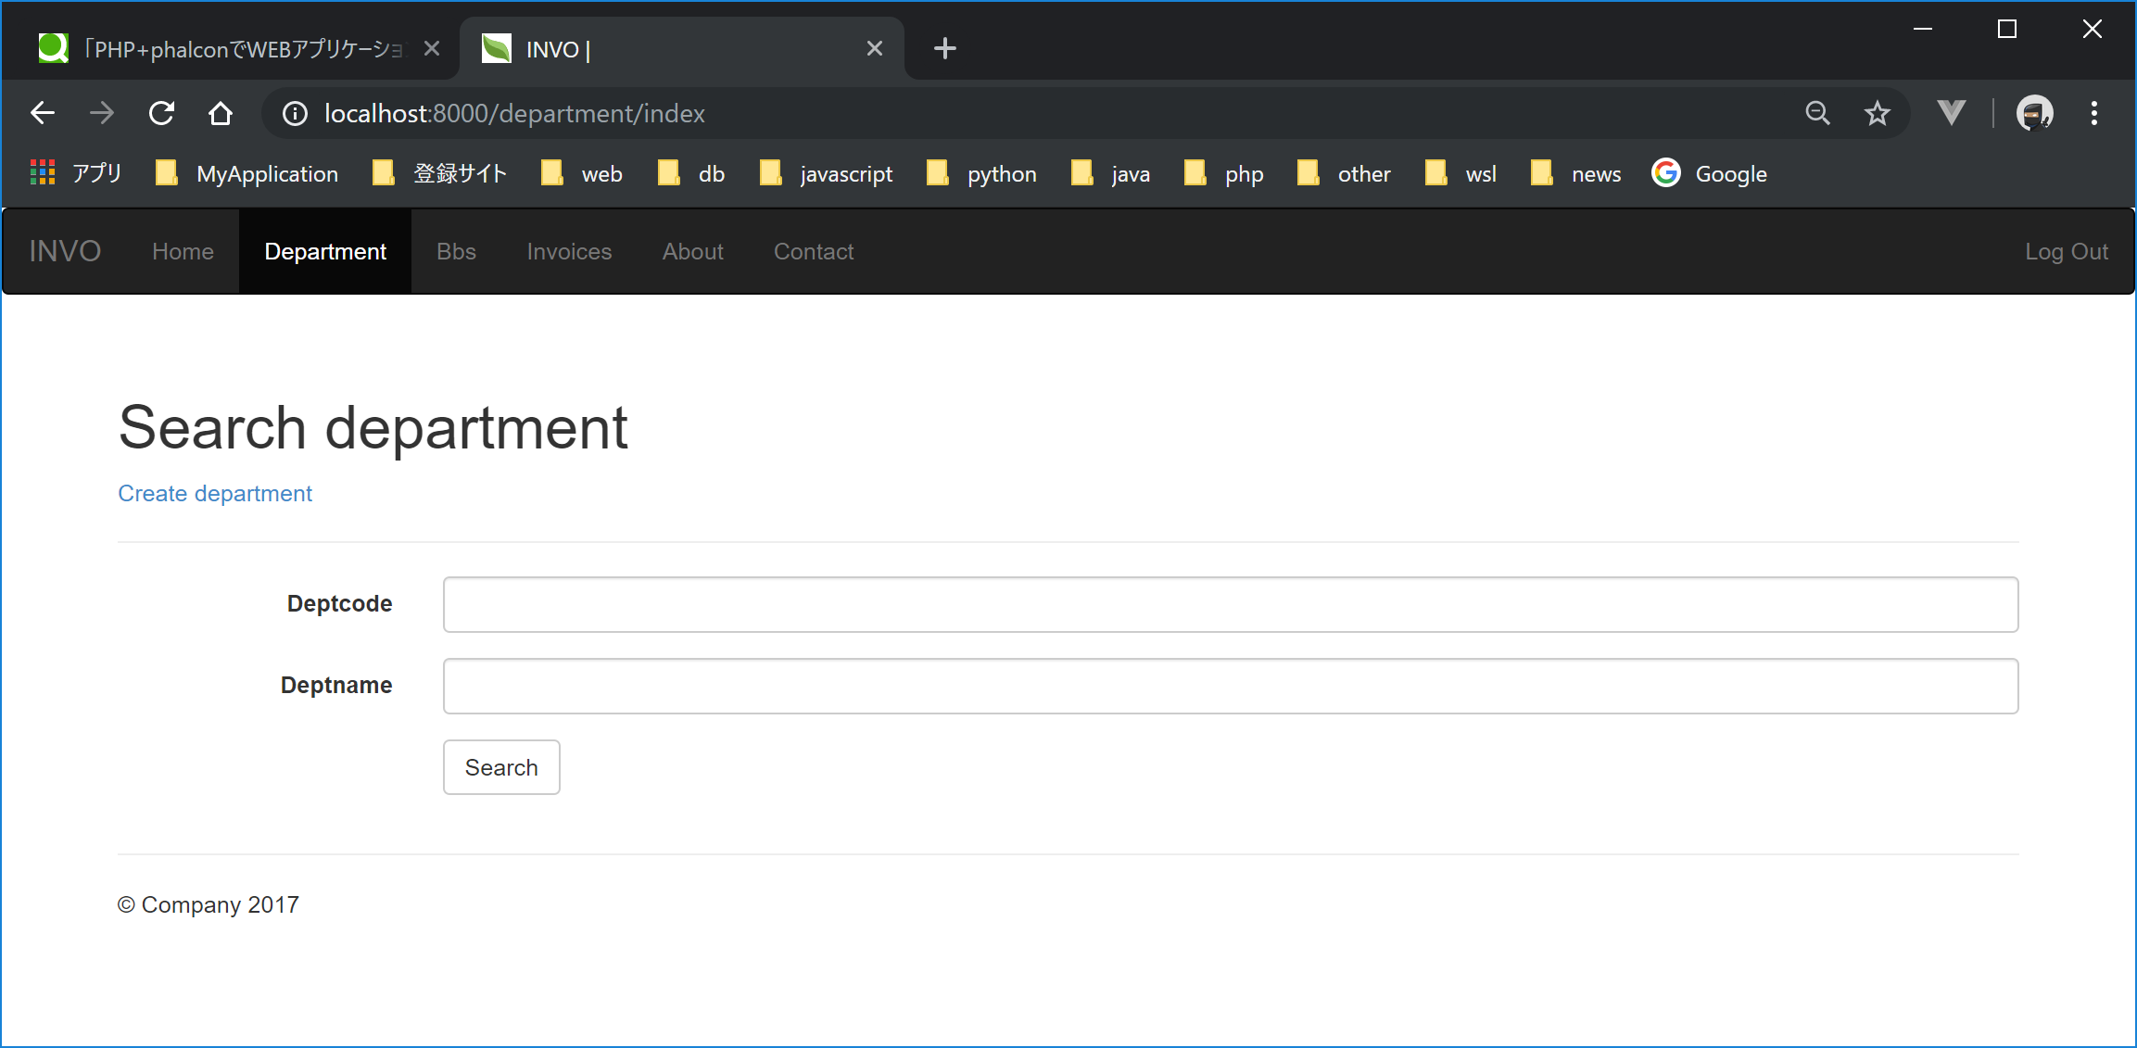Select Bbs in the navigation bar

tap(456, 251)
